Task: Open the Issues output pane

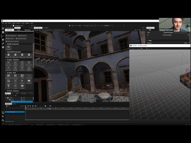Action: tap(32, 125)
